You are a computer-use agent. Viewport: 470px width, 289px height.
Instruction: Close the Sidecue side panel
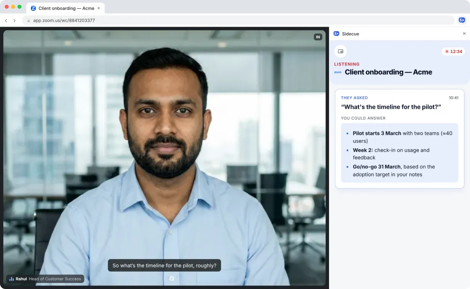[464, 34]
